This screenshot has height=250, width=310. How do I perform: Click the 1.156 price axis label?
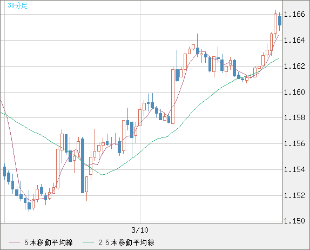click(x=294, y=143)
